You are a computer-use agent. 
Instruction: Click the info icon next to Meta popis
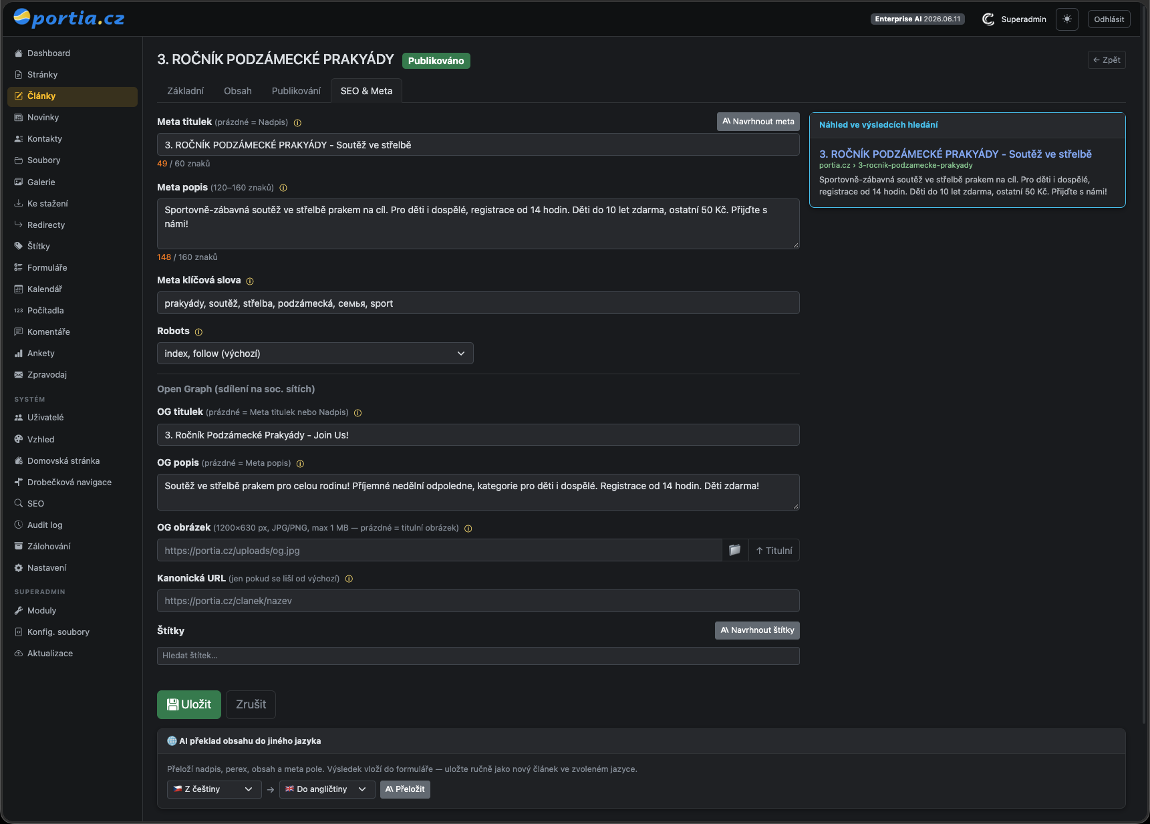coord(283,188)
